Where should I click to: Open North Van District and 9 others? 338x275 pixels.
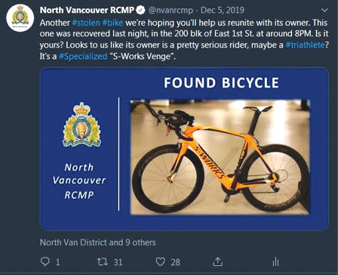97,243
